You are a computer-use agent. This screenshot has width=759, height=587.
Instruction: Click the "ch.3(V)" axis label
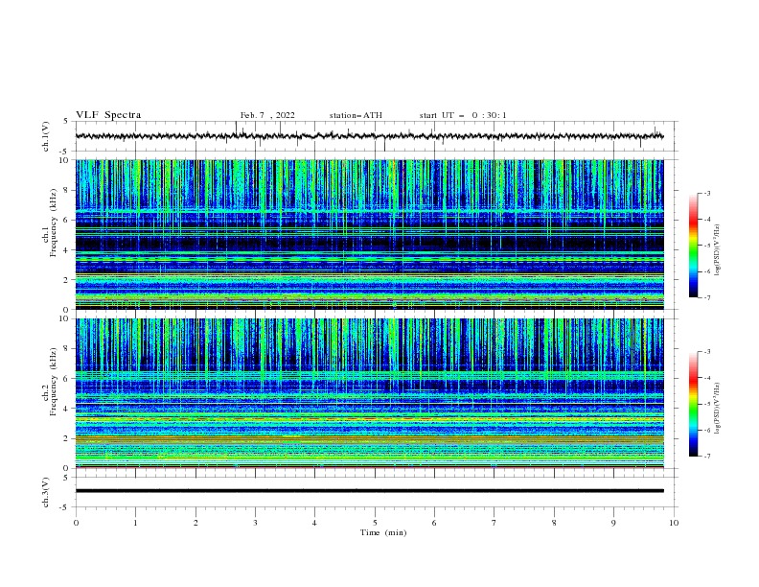(x=46, y=492)
